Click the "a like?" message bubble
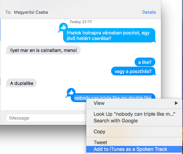This screenshot has width=183, height=154. click(x=145, y=62)
